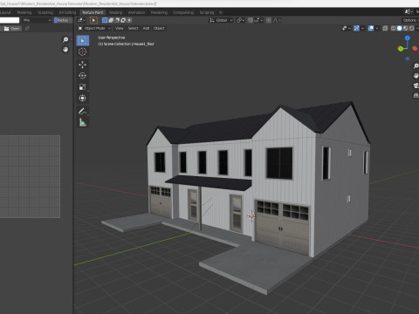419x314 pixels.
Task: Toggle snapping magnet icon
Action: tap(251, 20)
